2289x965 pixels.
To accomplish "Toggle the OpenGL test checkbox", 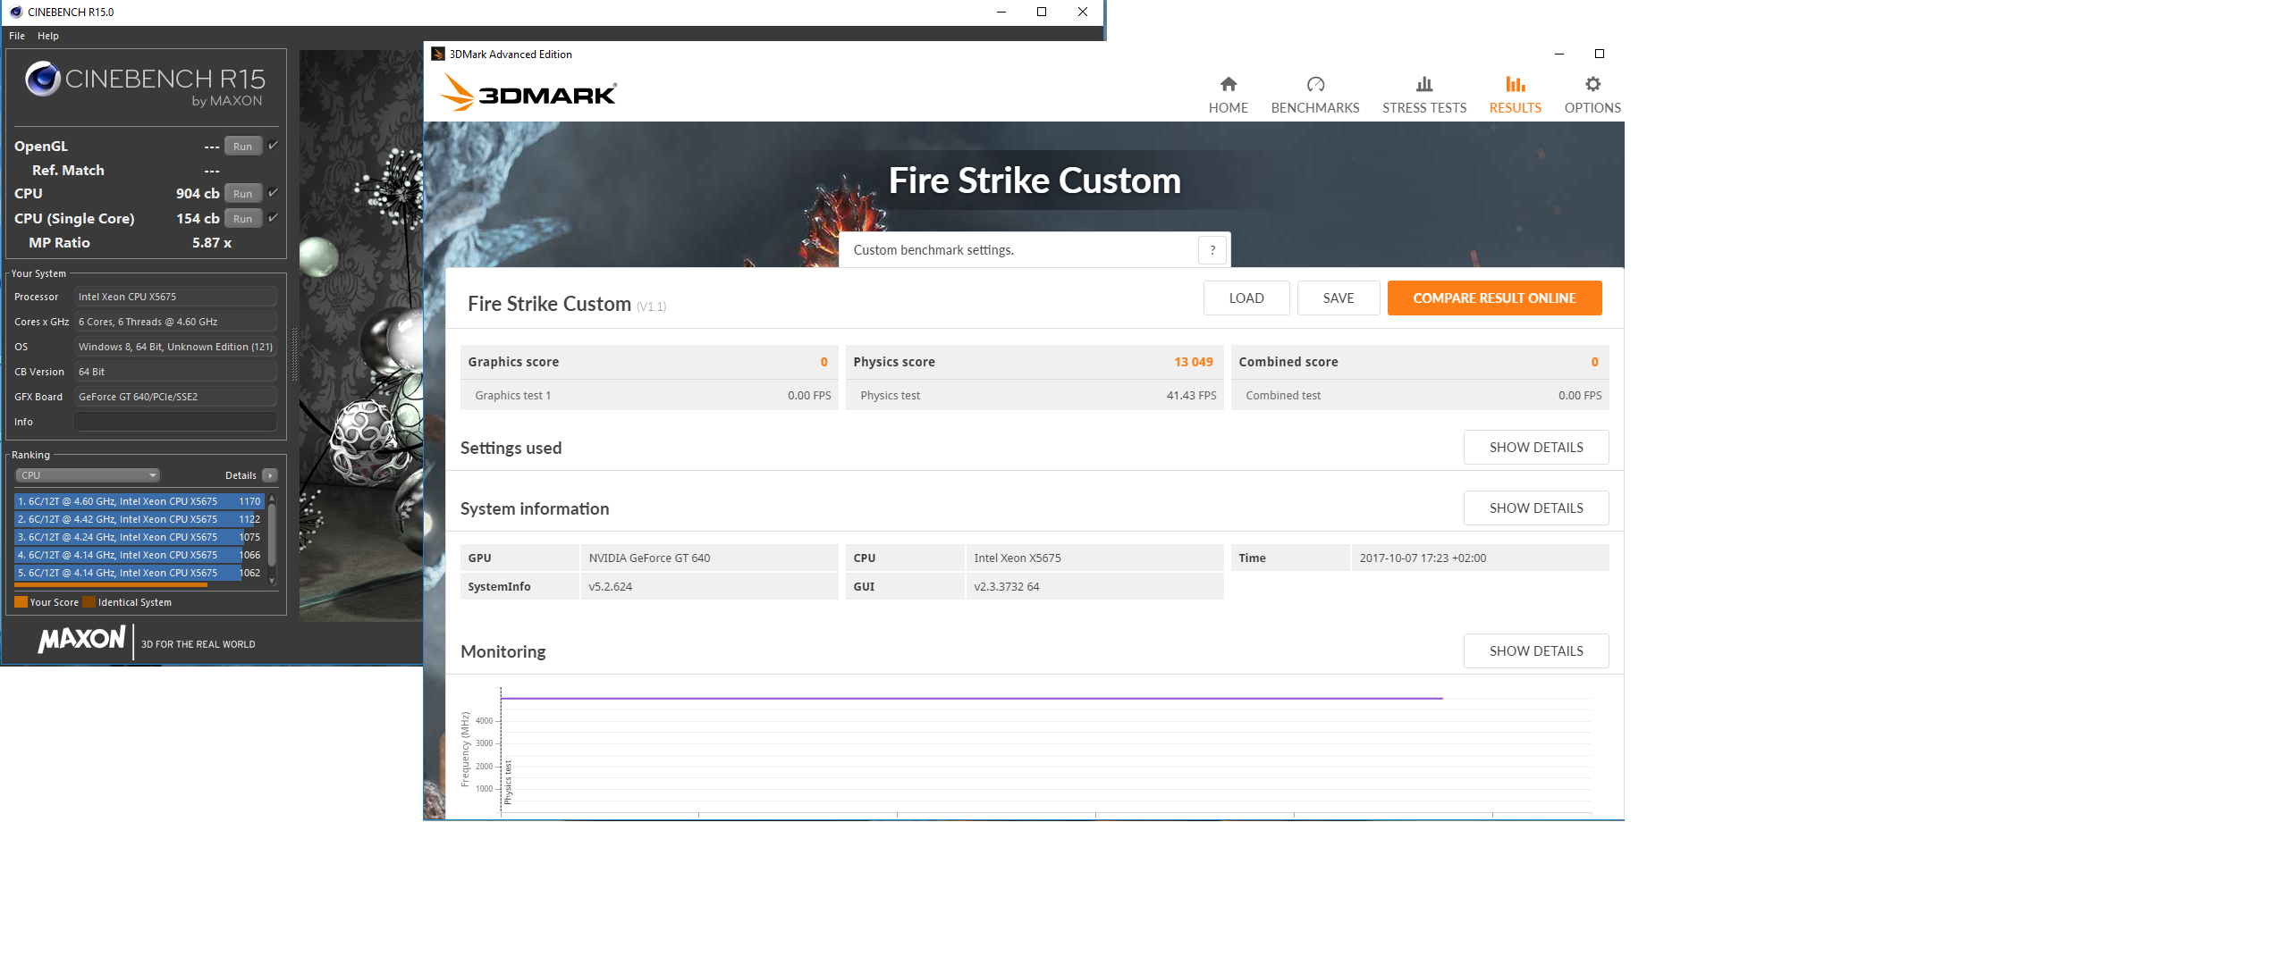I will point(273,145).
